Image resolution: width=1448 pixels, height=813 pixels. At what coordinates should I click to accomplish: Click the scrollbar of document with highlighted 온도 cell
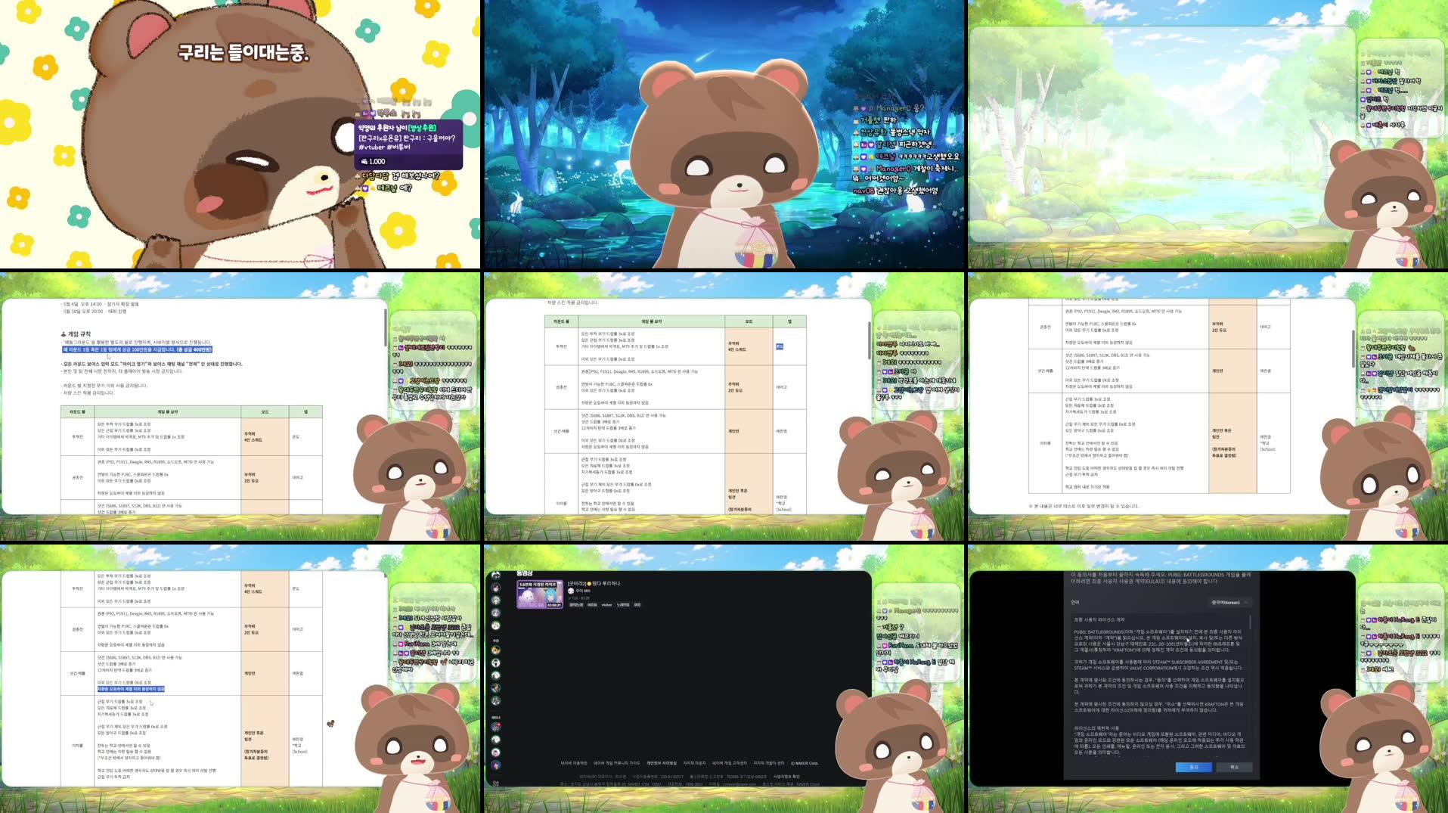870,340
